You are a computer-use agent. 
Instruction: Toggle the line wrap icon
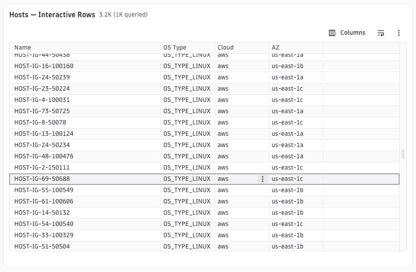381,33
